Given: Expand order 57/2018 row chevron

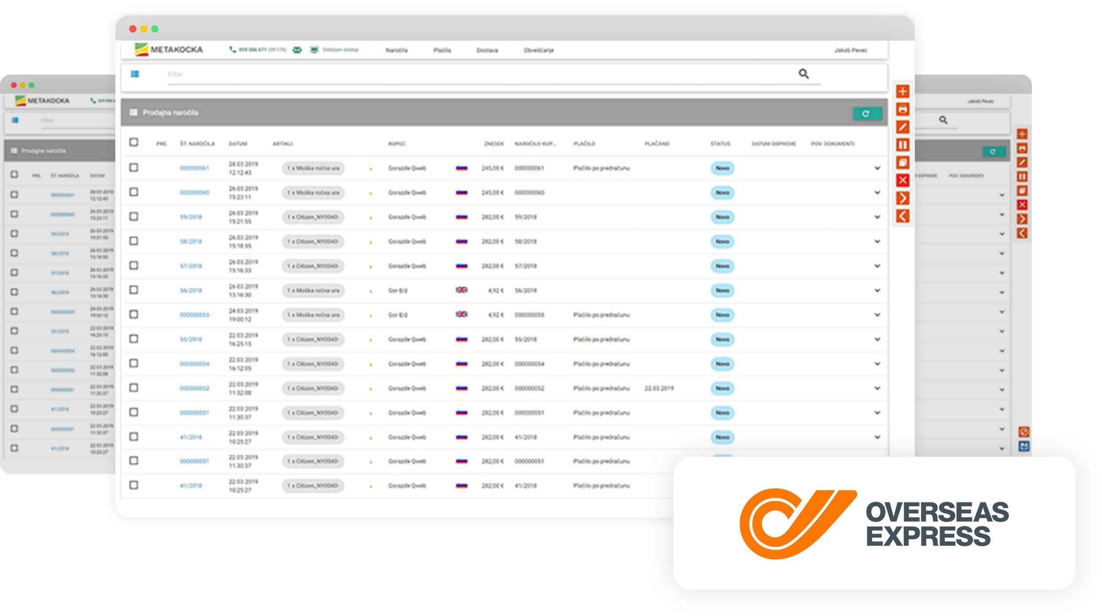Looking at the screenshot, I should point(877,266).
